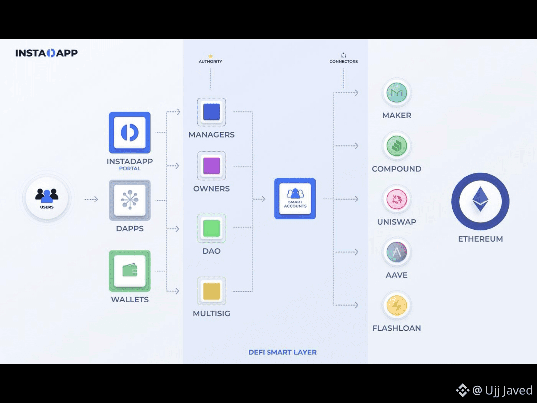Select the green Wallets icon
Screen dimensions: 537x403
click(130, 271)
